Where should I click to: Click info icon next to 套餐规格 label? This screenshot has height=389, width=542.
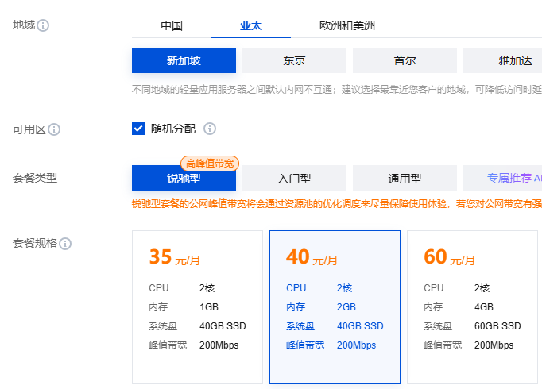pos(65,244)
